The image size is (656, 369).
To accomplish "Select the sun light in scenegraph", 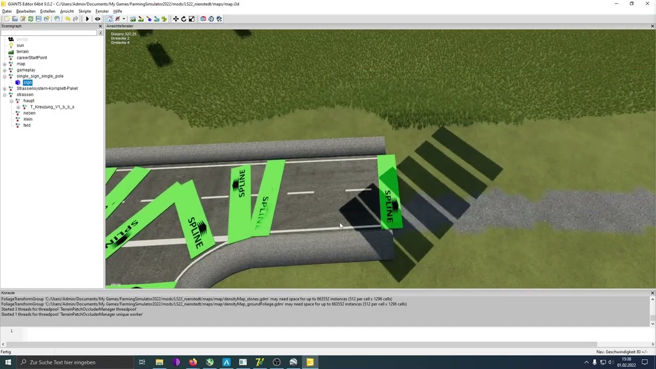I will click(20, 46).
